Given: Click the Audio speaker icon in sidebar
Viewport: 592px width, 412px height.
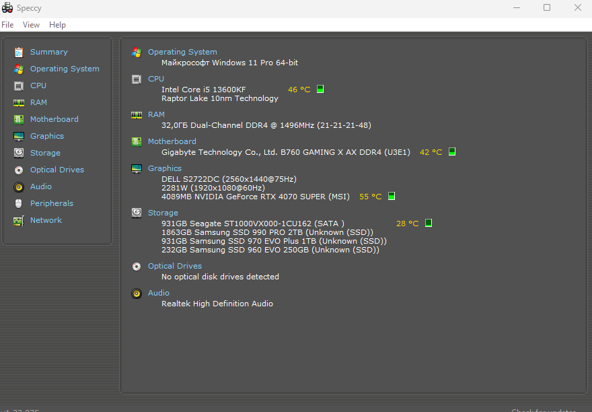Looking at the screenshot, I should [18, 186].
